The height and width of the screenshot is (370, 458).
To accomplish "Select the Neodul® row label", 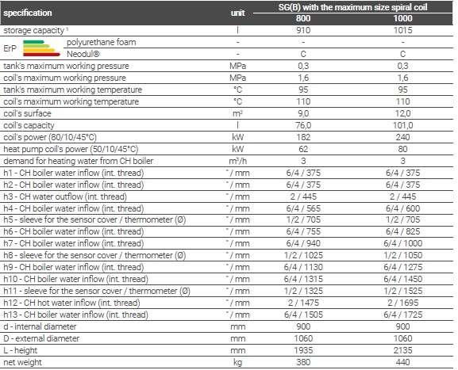I will (83, 54).
